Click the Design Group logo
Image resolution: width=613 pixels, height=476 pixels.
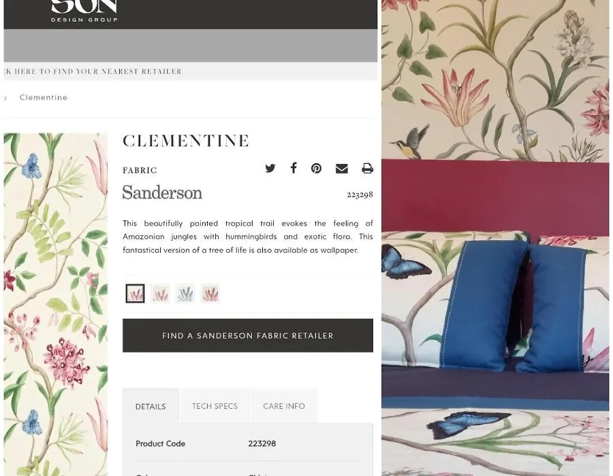tap(84, 11)
